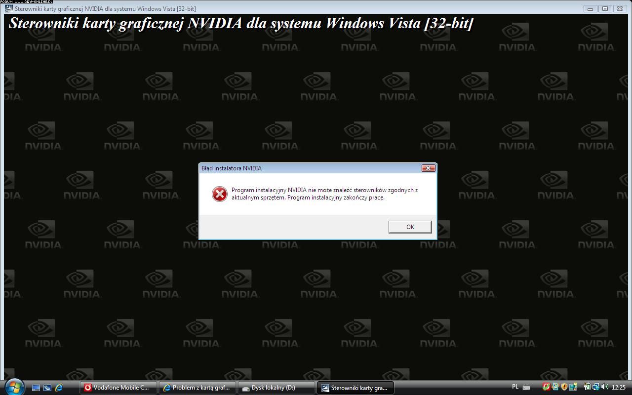Click the 12:25 system clock

[619, 387]
